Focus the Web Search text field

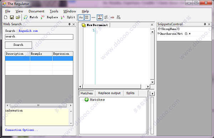click(x=39, y=37)
